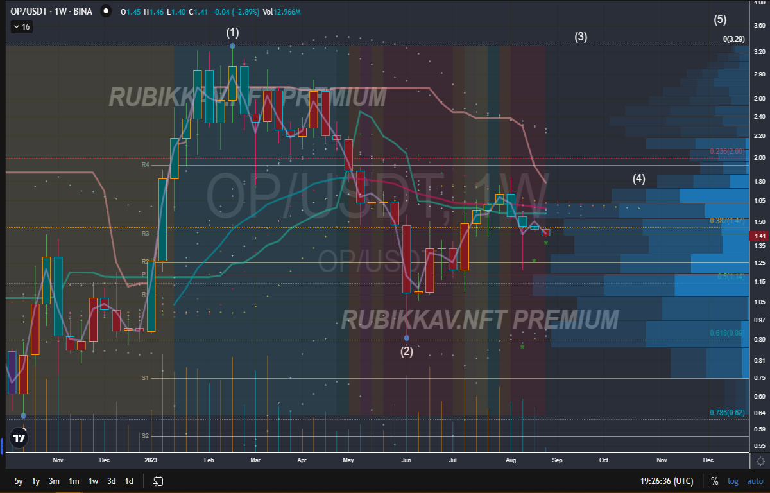Open the go-to-date calendar icon
This screenshot has width=770, height=493.
pyautogui.click(x=158, y=481)
